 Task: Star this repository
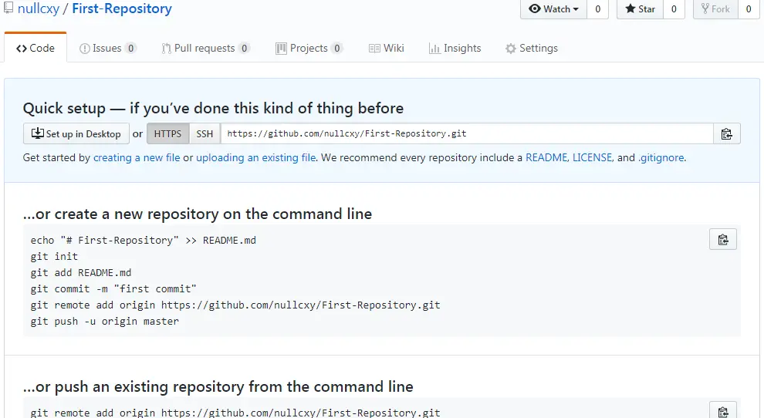[x=641, y=8]
